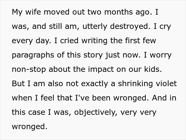Click the final word "wronged" on last line
186x140 pixels.
[x=29, y=126]
